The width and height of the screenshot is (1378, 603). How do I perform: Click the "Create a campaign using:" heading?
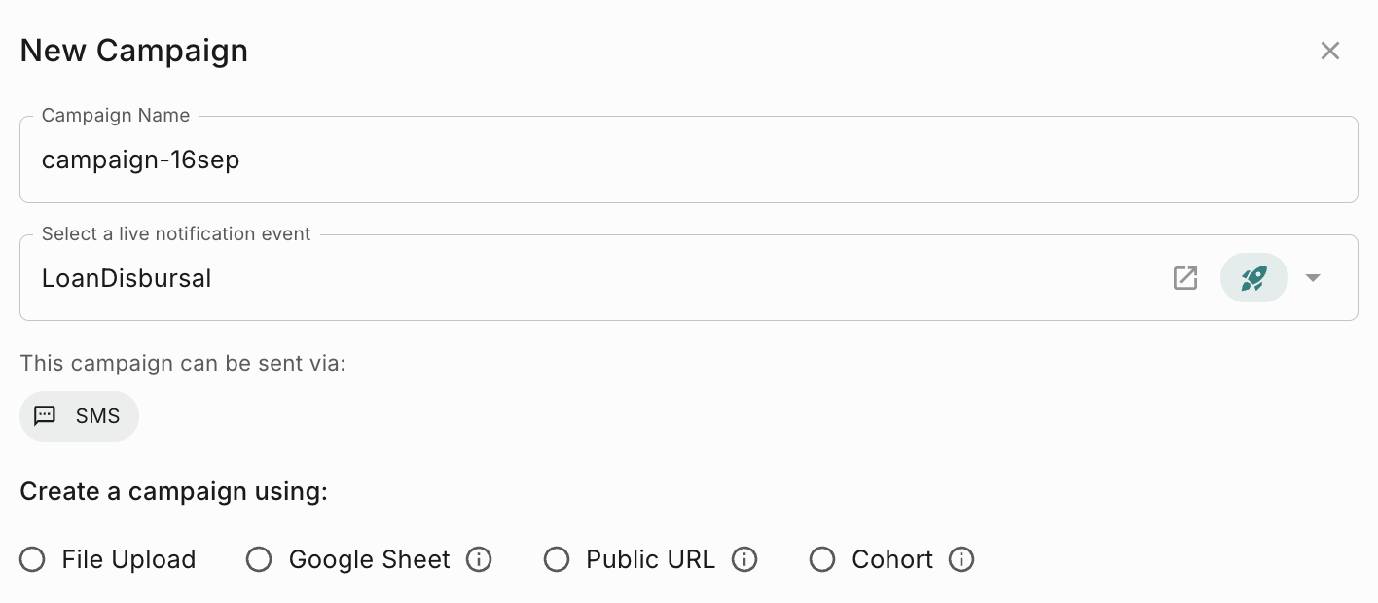(173, 492)
